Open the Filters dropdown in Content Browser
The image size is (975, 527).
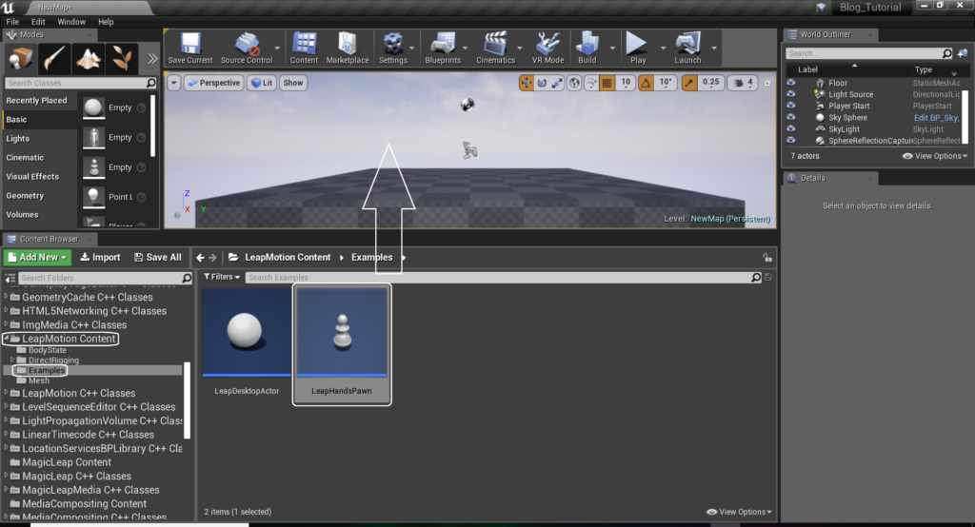pyautogui.click(x=222, y=277)
